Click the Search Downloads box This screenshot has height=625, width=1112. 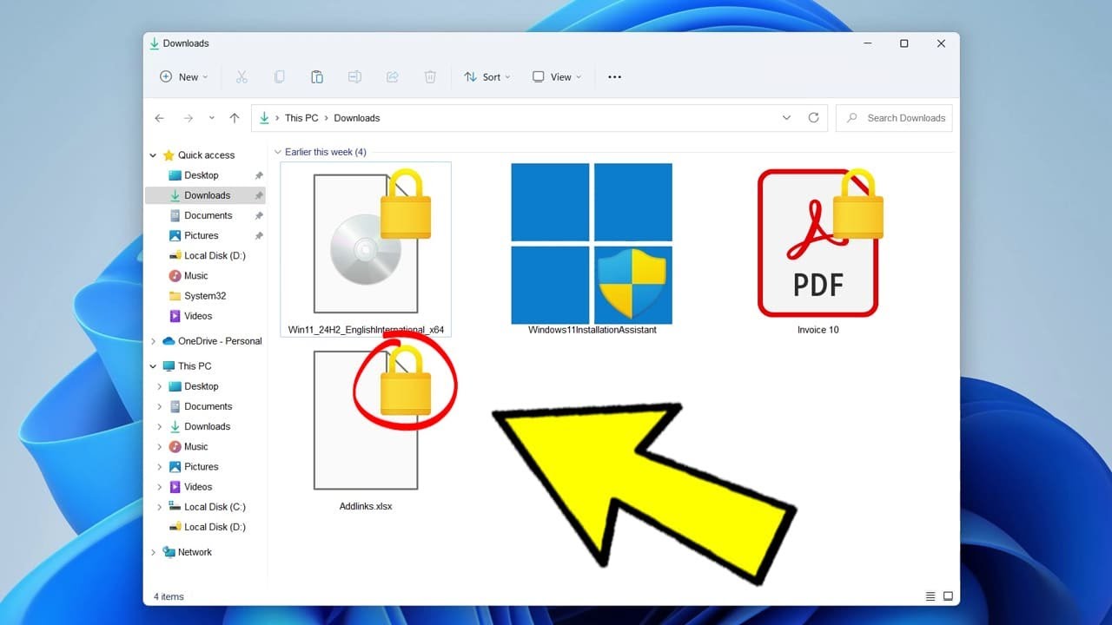pyautogui.click(x=894, y=118)
